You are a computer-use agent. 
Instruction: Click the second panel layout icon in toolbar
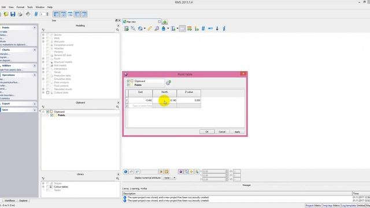tap(63, 14)
